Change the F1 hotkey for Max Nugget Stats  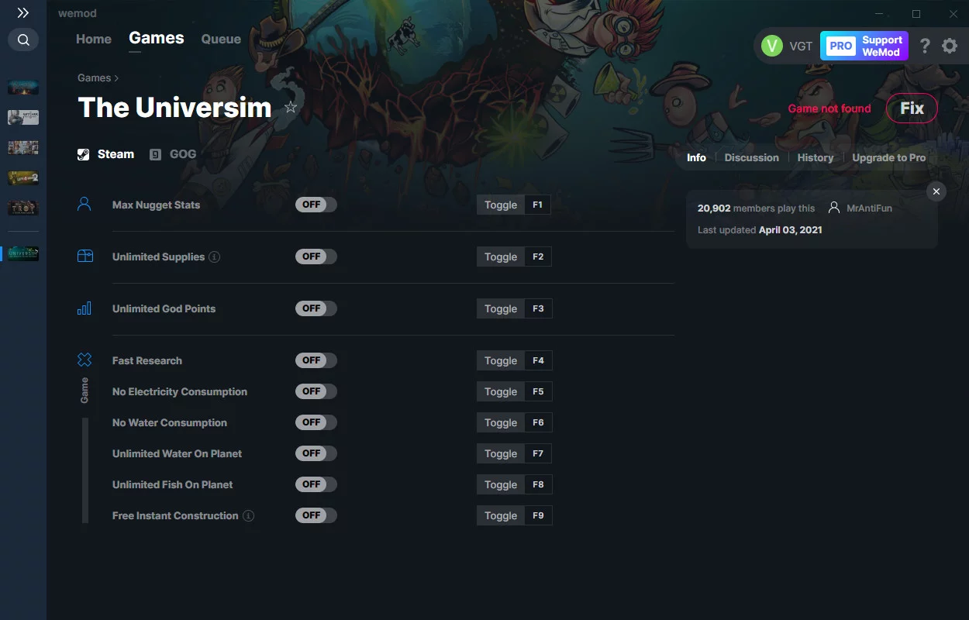(x=538, y=205)
